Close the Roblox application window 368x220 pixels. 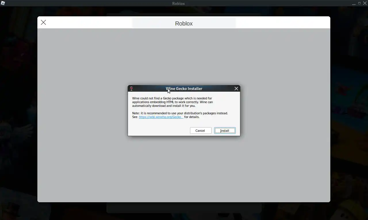(x=365, y=3)
